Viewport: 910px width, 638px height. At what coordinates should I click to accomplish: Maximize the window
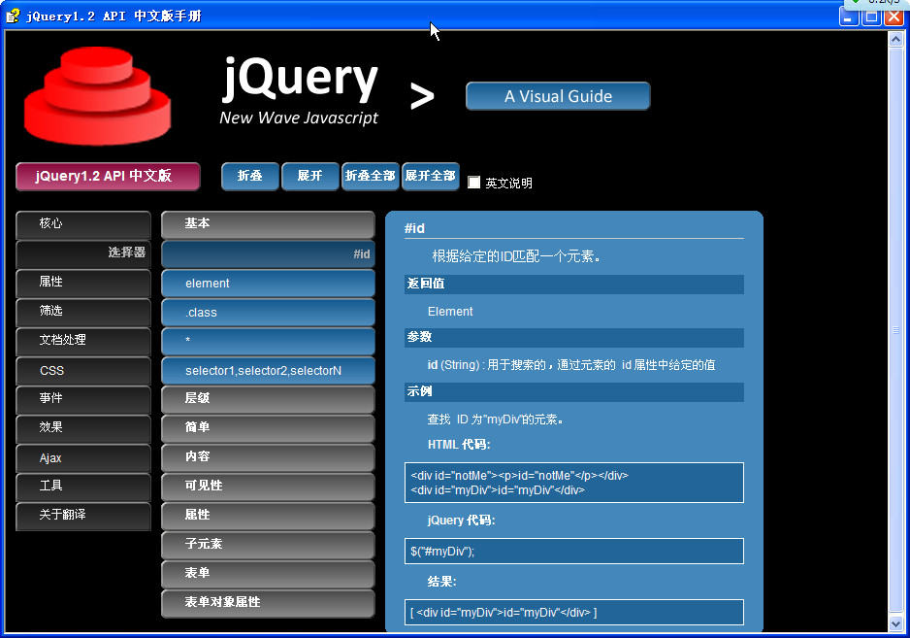872,17
